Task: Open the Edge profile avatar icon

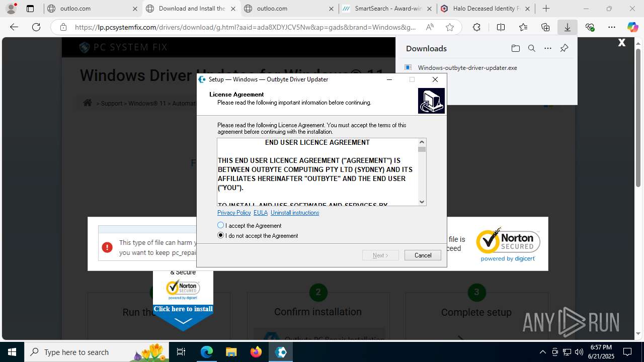Action: 11,8
